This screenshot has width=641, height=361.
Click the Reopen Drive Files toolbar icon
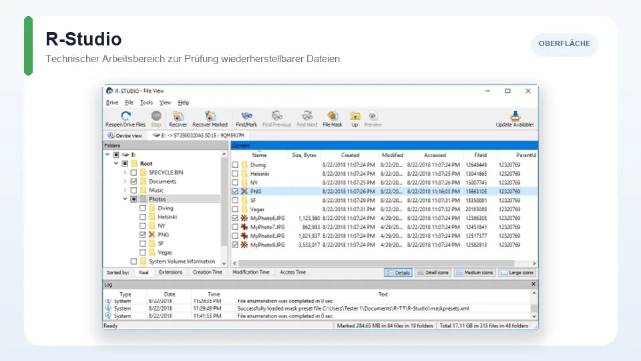point(126,116)
